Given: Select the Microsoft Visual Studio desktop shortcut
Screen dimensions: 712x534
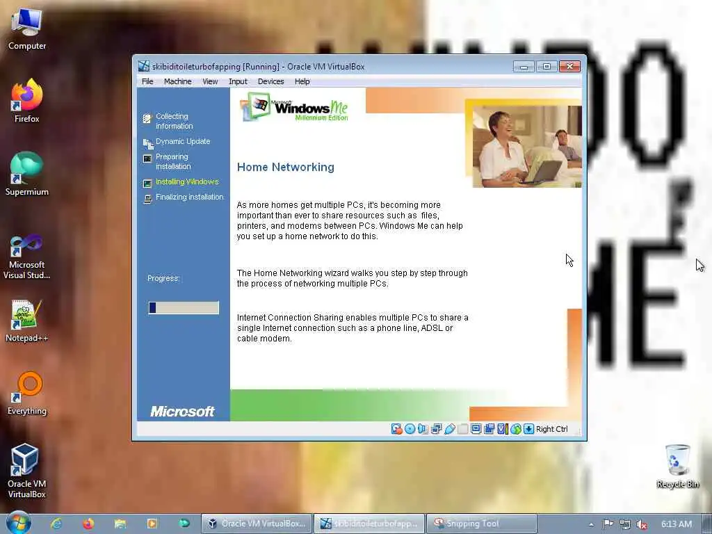Looking at the screenshot, I should click(x=27, y=257).
